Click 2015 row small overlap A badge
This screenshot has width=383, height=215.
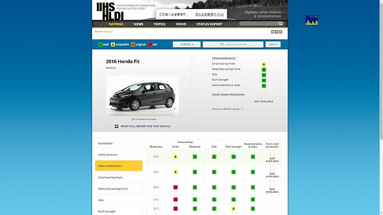click(x=176, y=172)
